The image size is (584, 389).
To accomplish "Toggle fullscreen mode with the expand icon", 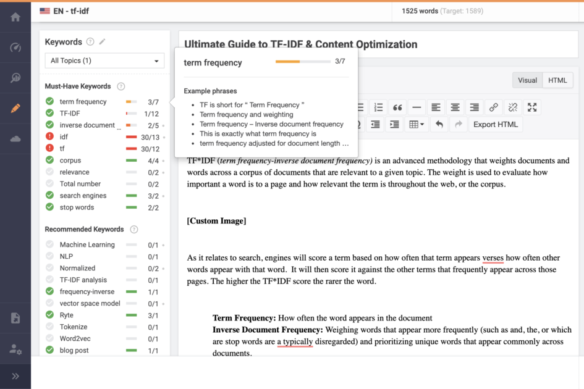I will pos(533,107).
